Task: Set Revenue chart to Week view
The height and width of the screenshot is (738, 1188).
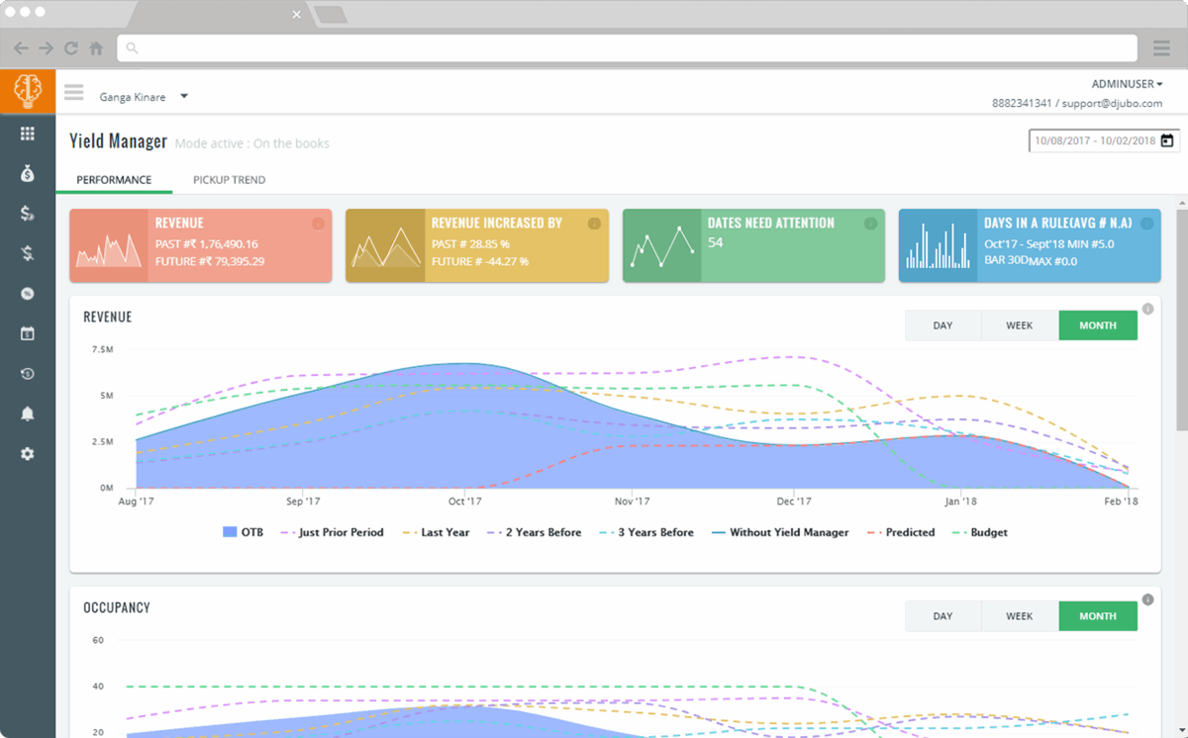Action: point(1020,325)
